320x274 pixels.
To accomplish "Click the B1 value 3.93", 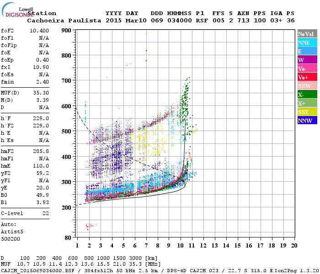I will 43,202.
